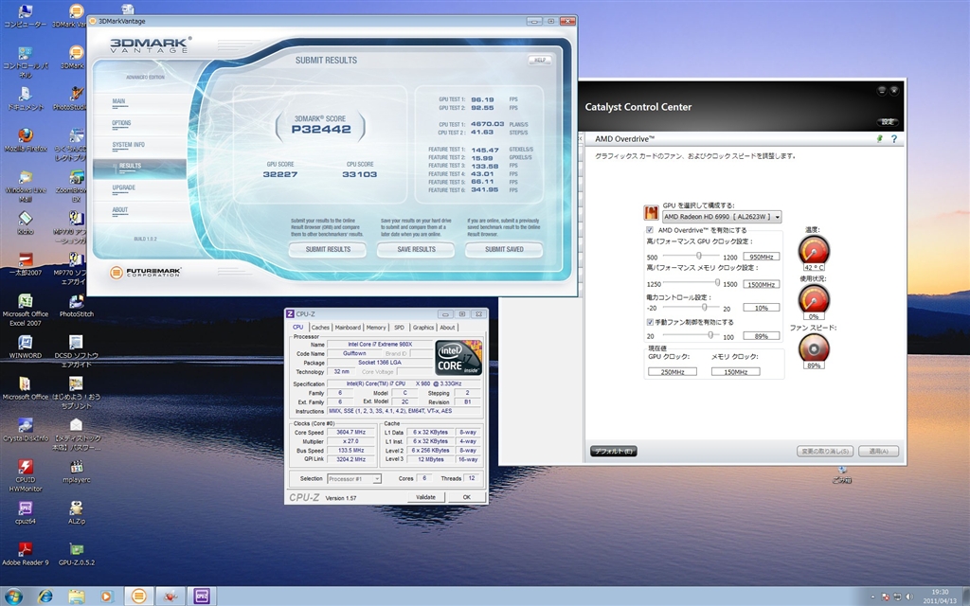
Task: Open the PhotoStitch desktop icon
Action: (x=75, y=302)
